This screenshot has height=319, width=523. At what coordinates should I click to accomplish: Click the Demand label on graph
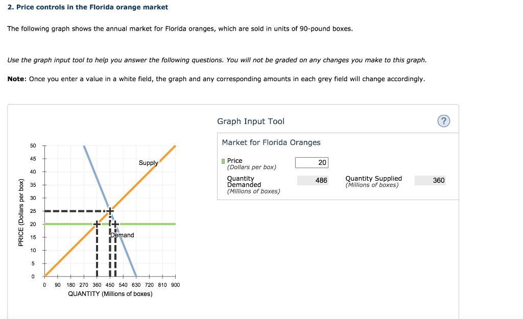pos(122,235)
